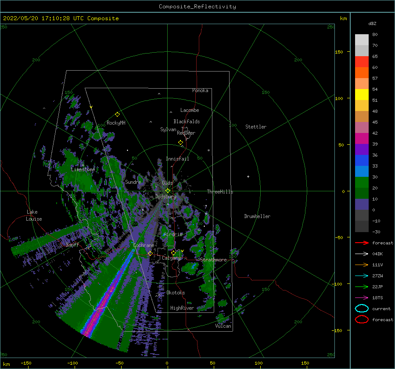
Task: Click the Okotoks label
Action: point(176,293)
